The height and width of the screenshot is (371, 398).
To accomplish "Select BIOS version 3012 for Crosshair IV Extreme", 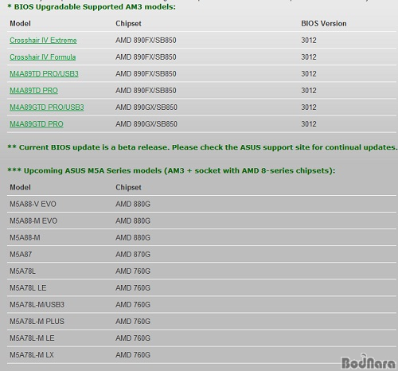I will 309,41.
